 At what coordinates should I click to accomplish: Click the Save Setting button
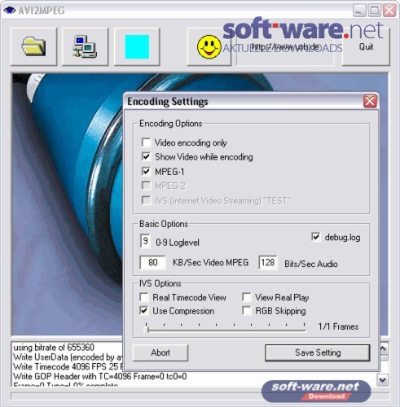tap(318, 352)
